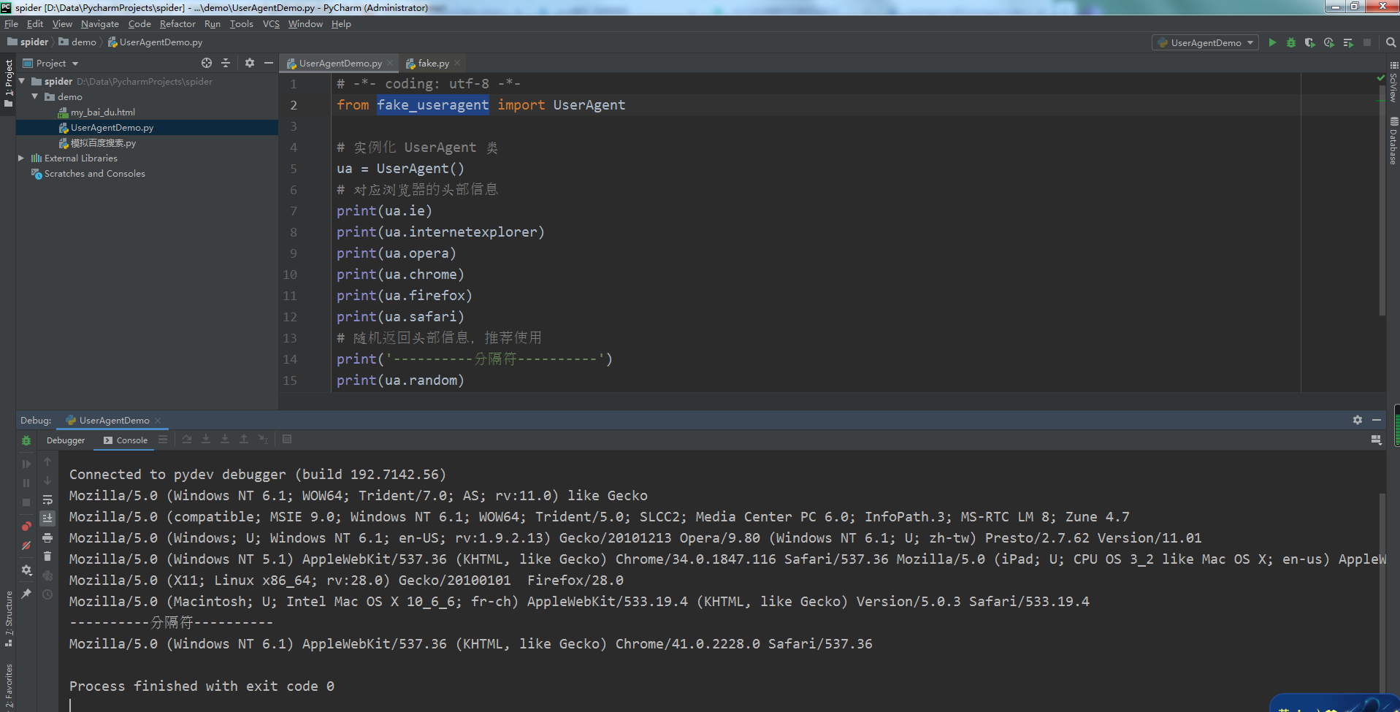Screen dimensions: 1400x712
Task: Open Project panel settings gear
Action: (250, 63)
